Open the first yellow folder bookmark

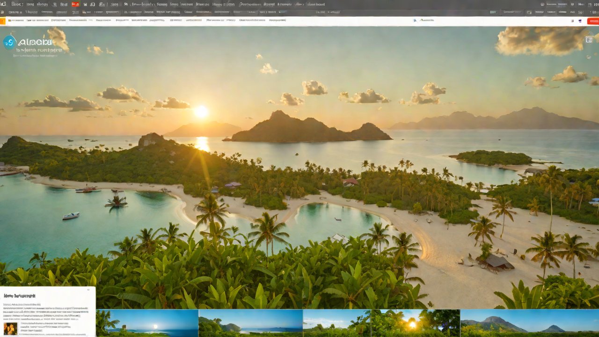[x=10, y=21]
